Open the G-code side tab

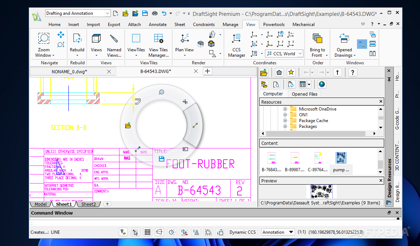[x=397, y=118]
